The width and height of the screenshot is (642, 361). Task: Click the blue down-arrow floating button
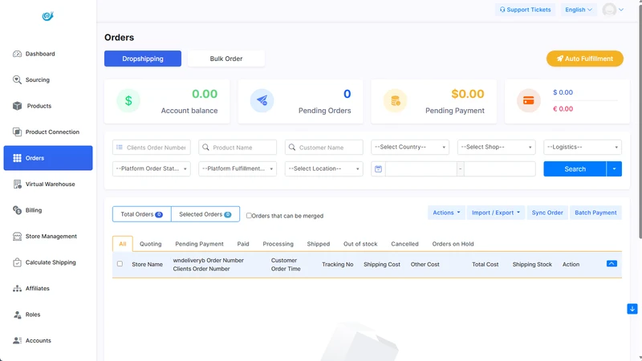point(632,309)
